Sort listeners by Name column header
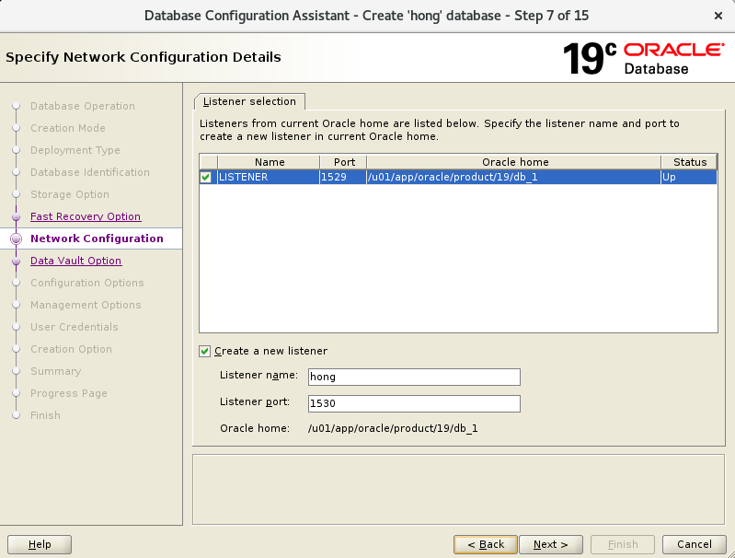The width and height of the screenshot is (735, 558). [x=269, y=162]
